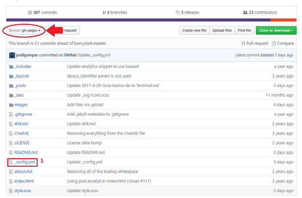Click the 404.md file icon
The height and width of the screenshot is (198, 302).
tap(11, 124)
